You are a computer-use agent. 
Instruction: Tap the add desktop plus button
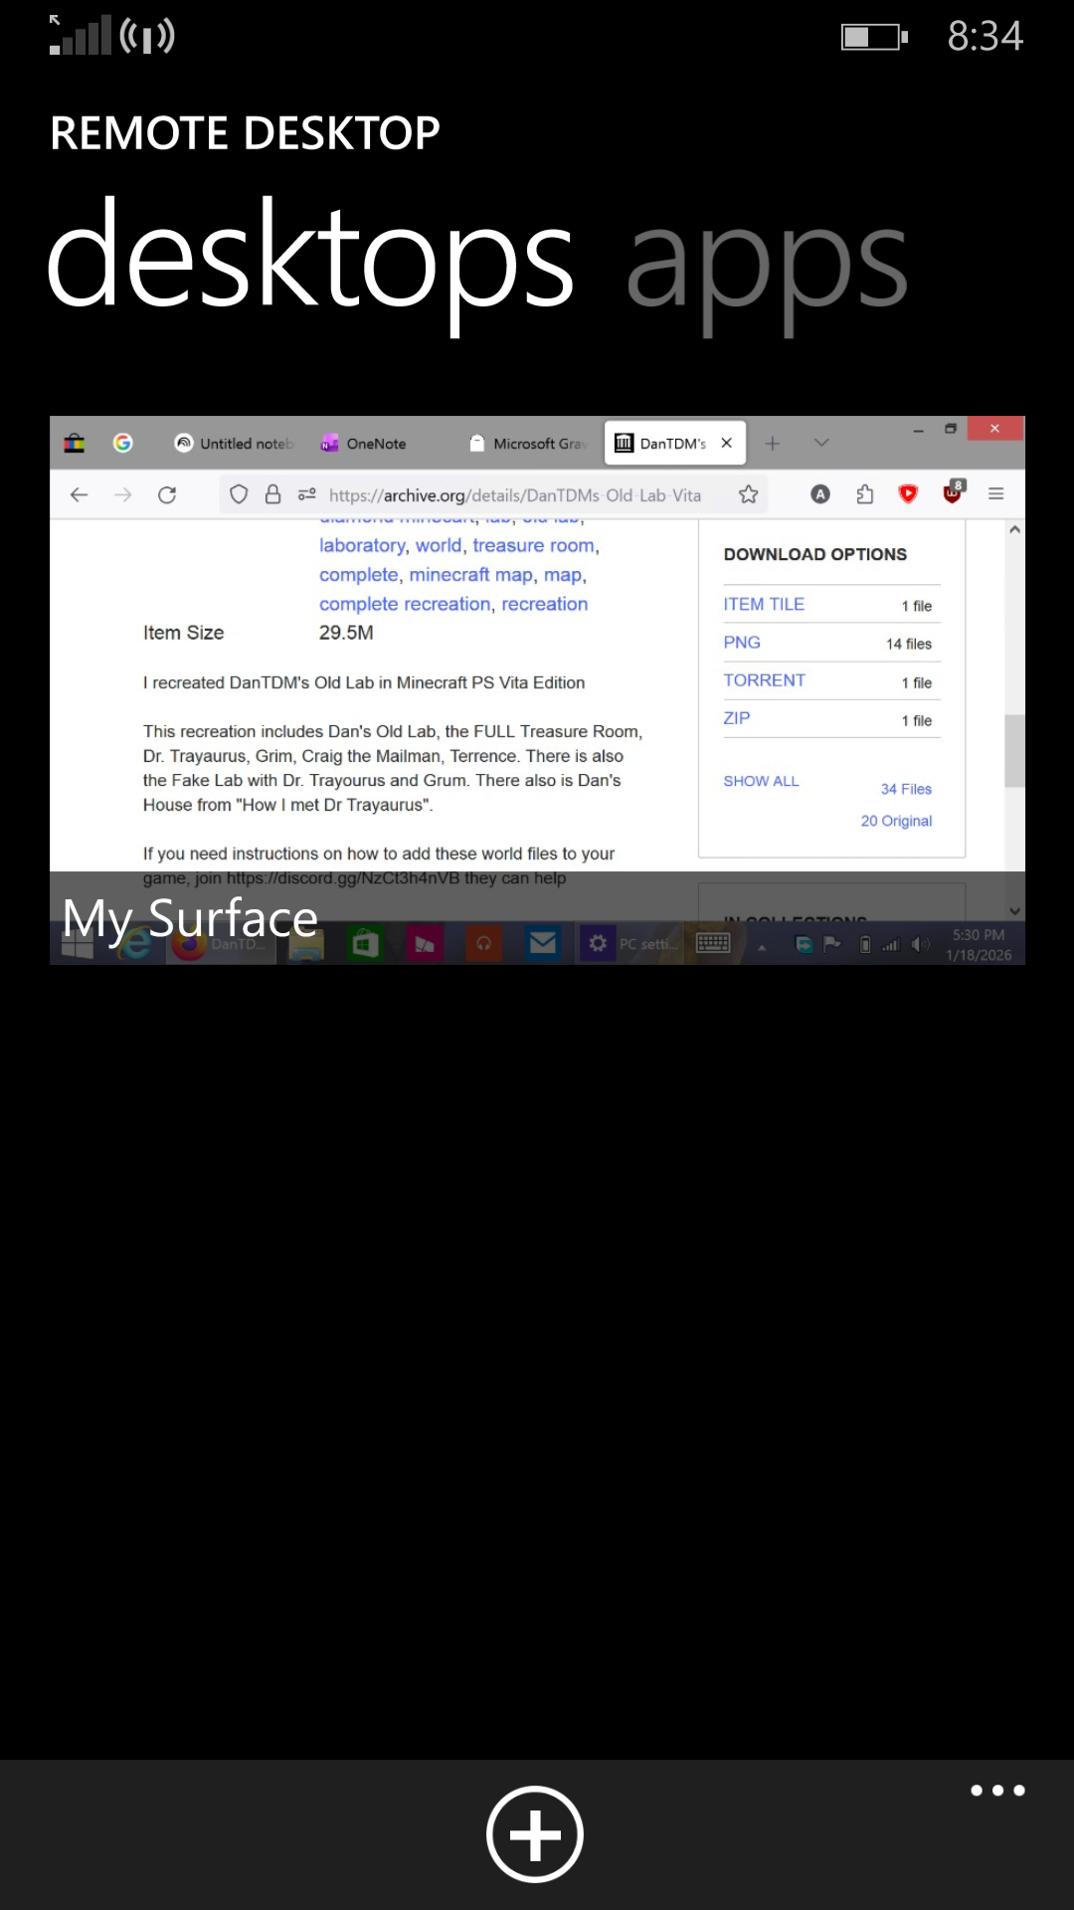tap(535, 1834)
